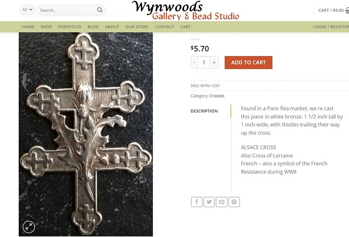Screen dimensions: 349x237
Task: Open the shopping cart basket icon
Action: [347, 10]
